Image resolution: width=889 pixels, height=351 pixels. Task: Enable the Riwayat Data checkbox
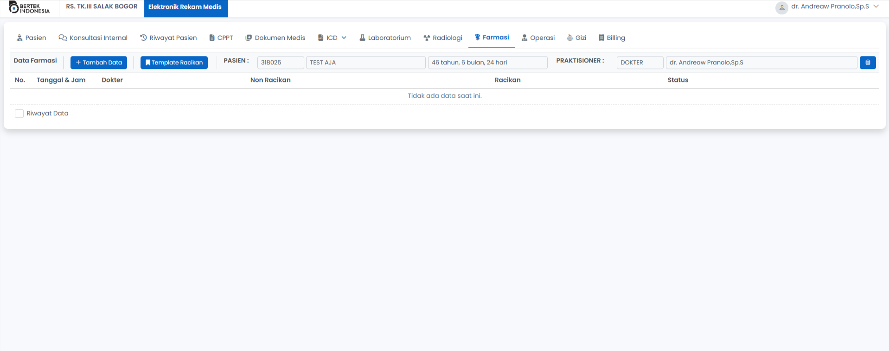point(19,113)
